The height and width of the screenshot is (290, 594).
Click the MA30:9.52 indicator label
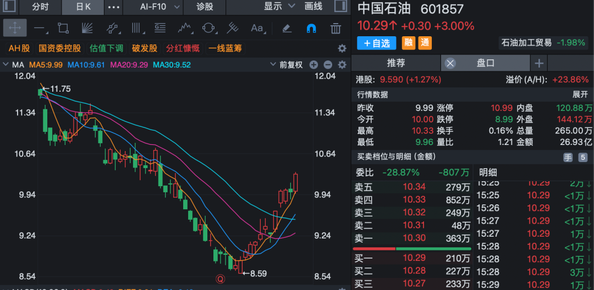[x=172, y=65]
